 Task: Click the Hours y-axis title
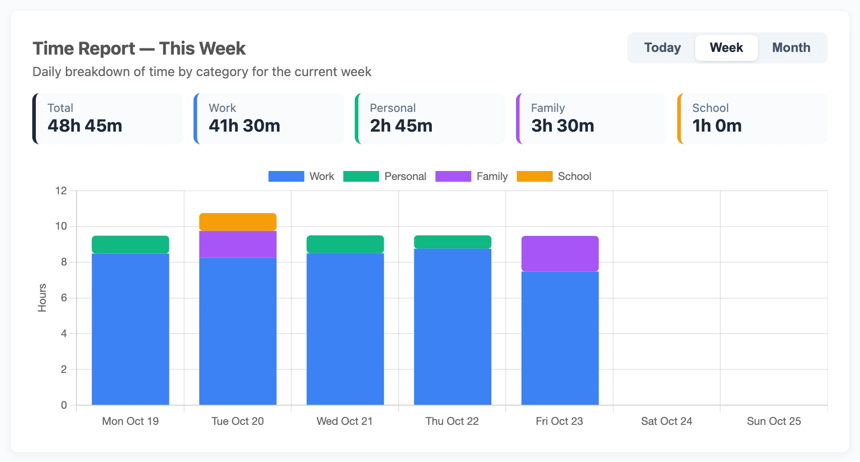[42, 298]
